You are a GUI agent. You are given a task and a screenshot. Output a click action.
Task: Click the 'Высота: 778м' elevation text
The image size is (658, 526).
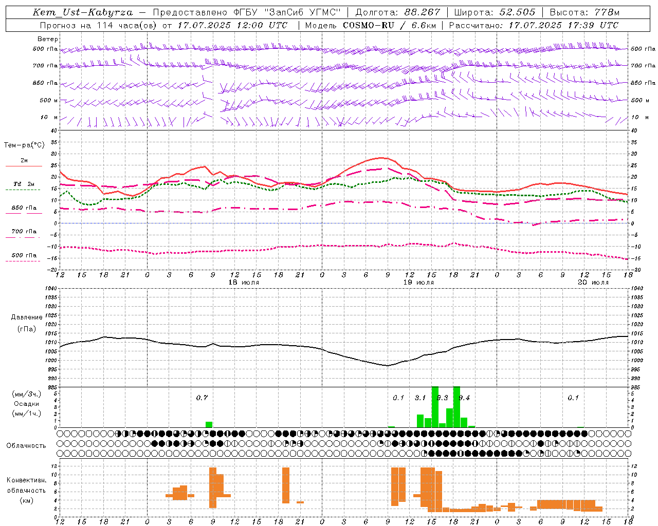(x=584, y=12)
